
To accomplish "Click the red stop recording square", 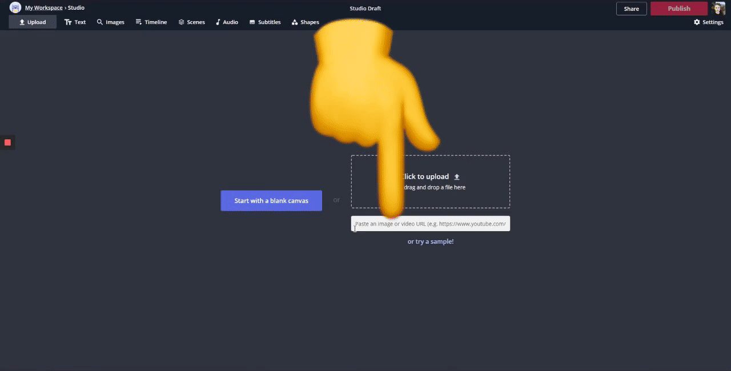I will point(7,142).
